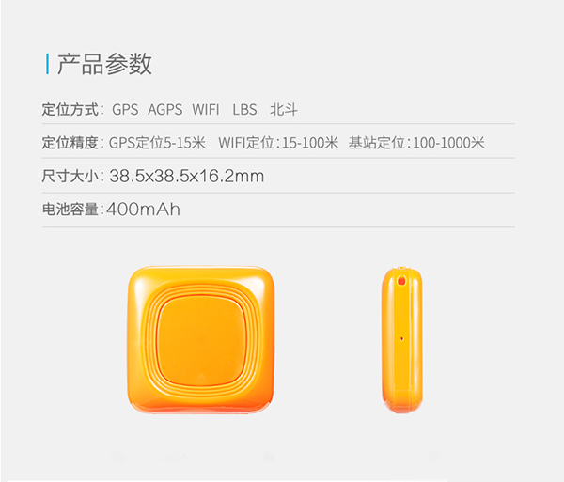Click GPS定位5-15米 accuracy text
The width and height of the screenshot is (564, 482).
(x=157, y=143)
